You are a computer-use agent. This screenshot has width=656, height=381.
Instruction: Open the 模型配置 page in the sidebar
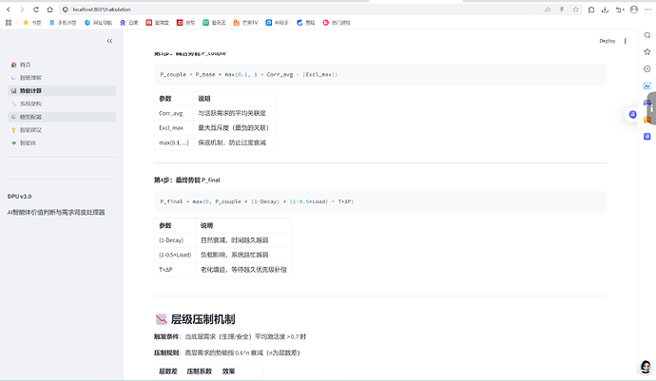[62, 117]
